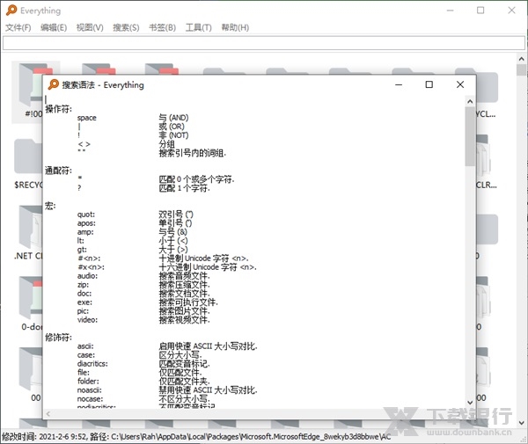Open the 文件(F) menu
Image resolution: width=528 pixels, height=444 pixels.
pos(18,27)
